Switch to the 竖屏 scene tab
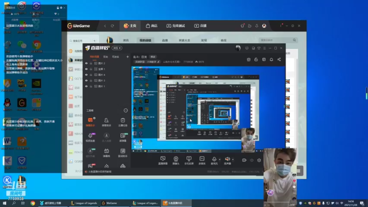 (x=106, y=57)
